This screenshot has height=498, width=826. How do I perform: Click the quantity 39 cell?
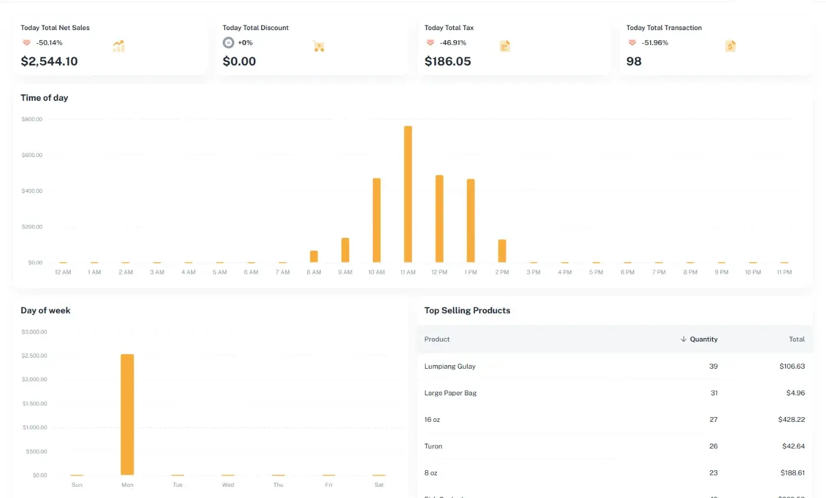click(x=713, y=366)
